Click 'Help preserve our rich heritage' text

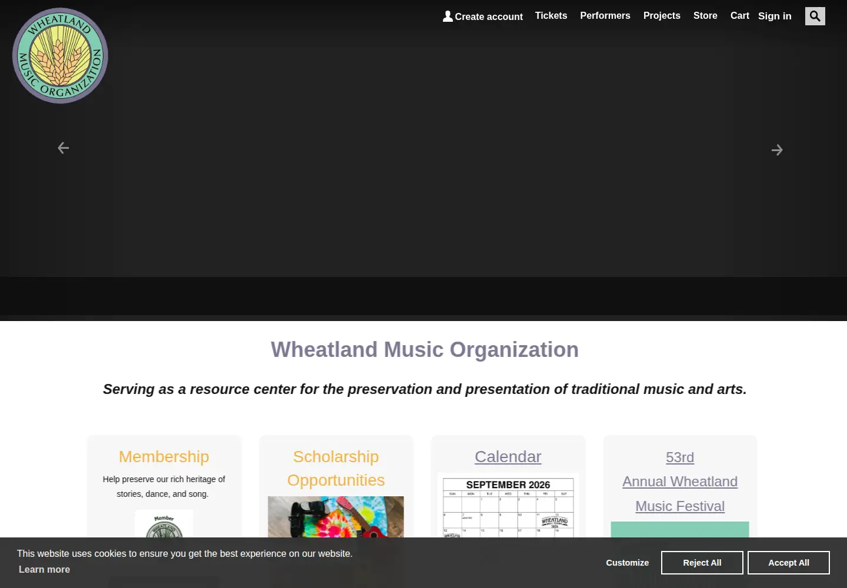point(164,487)
